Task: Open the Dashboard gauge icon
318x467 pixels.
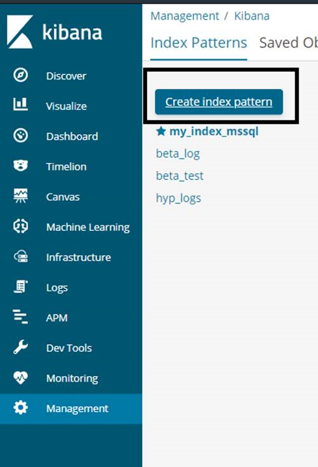Action: 20,136
